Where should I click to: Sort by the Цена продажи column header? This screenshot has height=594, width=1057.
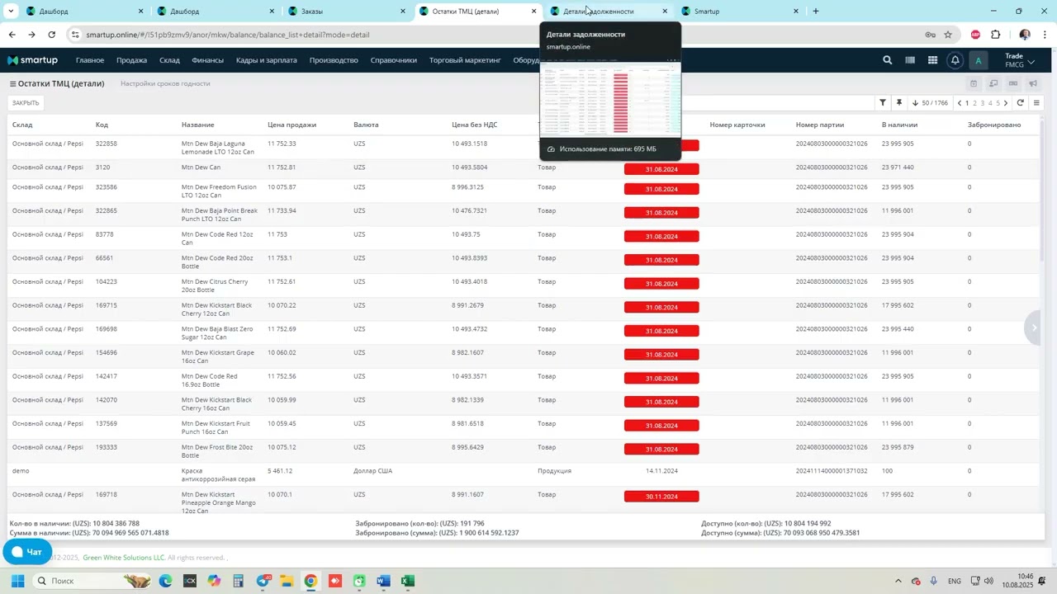(292, 125)
